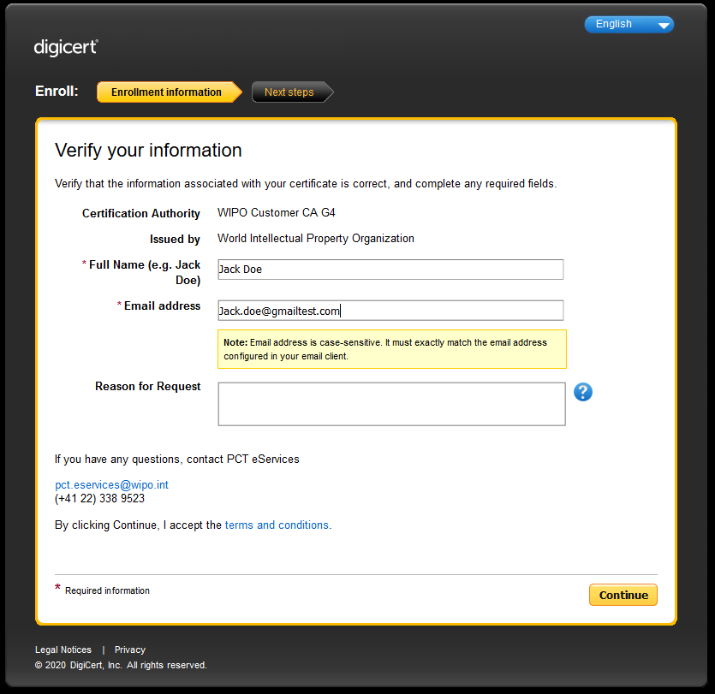This screenshot has width=715, height=694.
Task: Open the help tooltip beside Reason for Request
Action: (583, 392)
